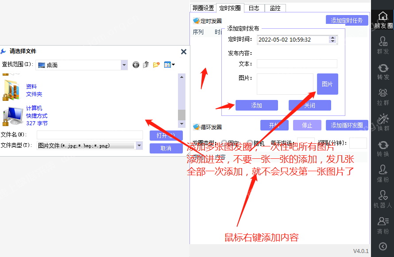Click the 资料 文件夹 item label
The image size is (394, 257).
click(x=34, y=90)
